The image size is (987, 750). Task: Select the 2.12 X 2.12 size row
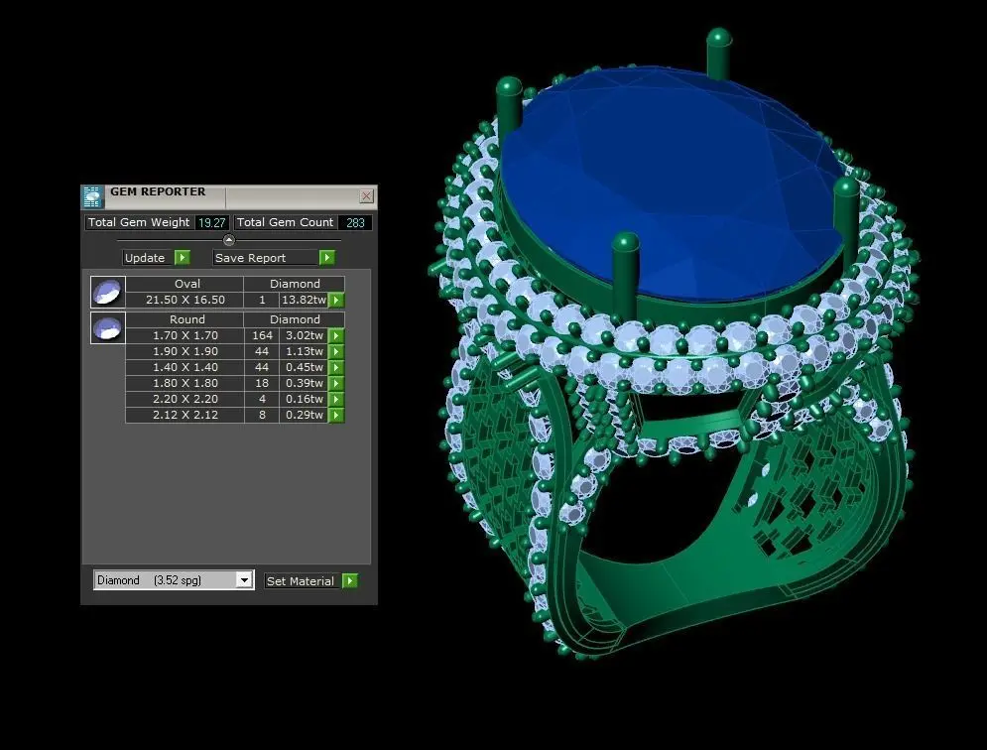click(x=185, y=415)
